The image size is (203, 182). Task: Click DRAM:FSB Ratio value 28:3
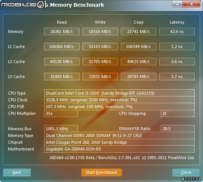point(178,129)
